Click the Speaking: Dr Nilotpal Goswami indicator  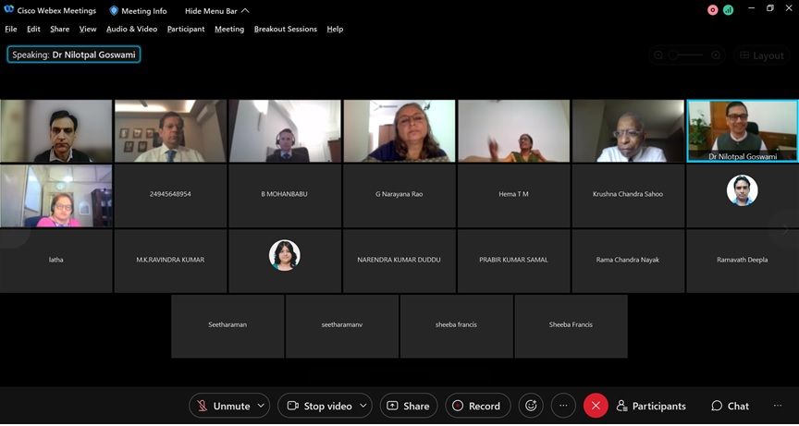[x=74, y=55]
